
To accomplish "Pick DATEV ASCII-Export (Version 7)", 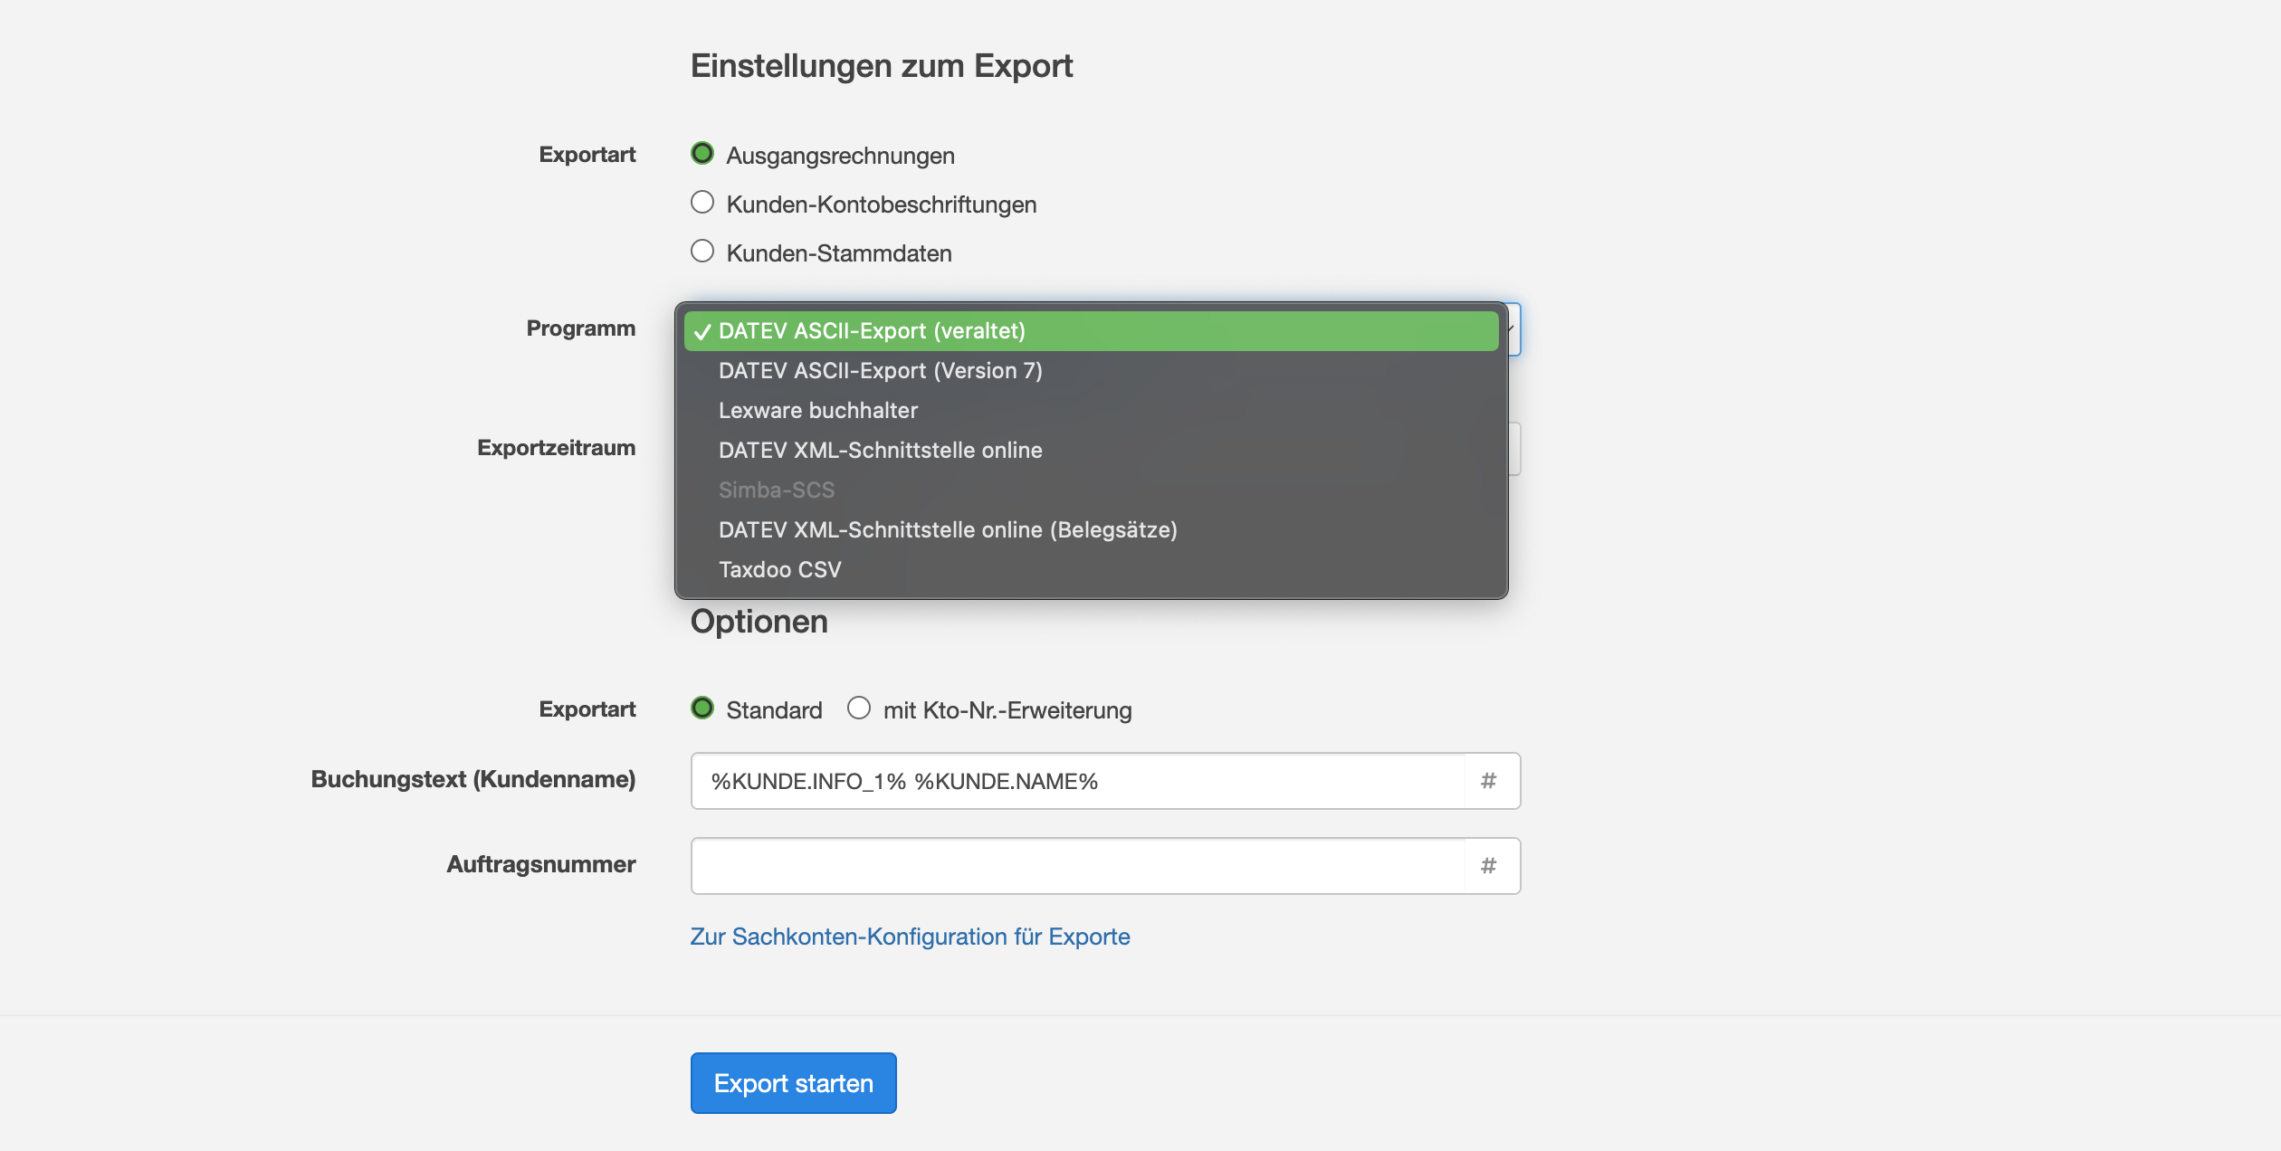I will 1091,371.
